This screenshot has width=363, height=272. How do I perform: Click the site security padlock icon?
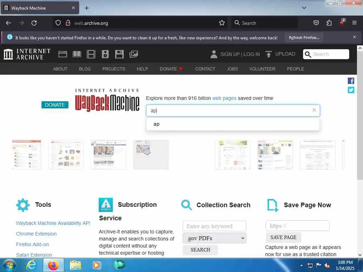(x=68, y=23)
